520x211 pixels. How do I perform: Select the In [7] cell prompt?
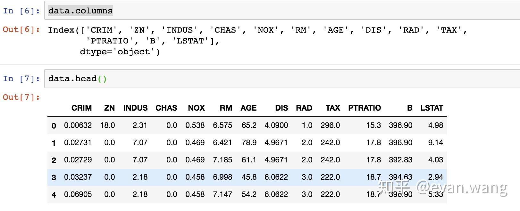(21, 79)
